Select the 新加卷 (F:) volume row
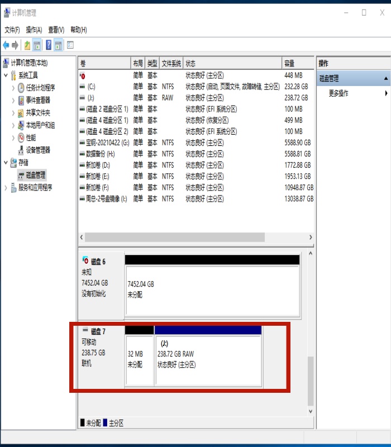This screenshot has width=391, height=447. click(x=196, y=188)
